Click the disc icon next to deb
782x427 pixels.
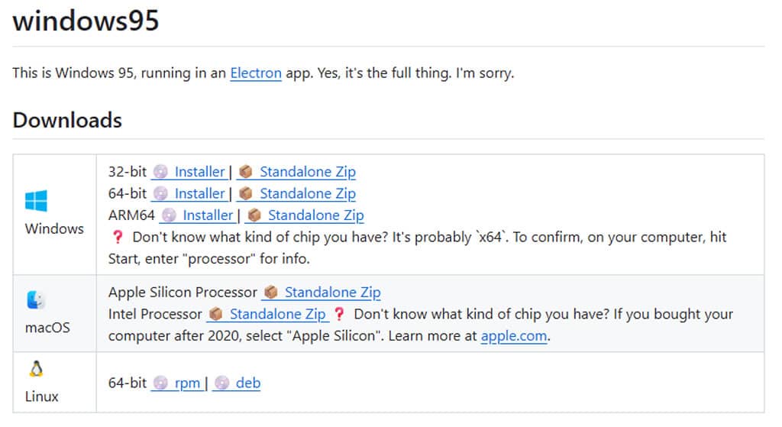point(221,383)
